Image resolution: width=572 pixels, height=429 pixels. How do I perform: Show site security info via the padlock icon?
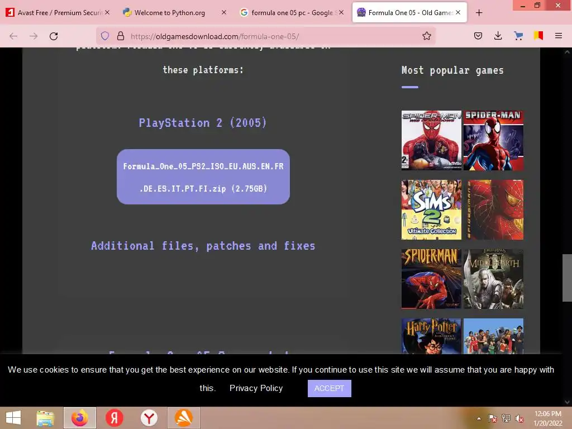coord(121,36)
